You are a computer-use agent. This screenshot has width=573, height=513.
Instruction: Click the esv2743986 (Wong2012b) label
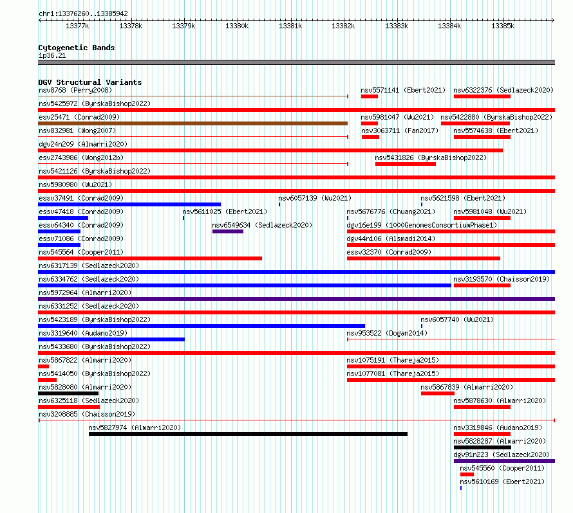point(81,157)
